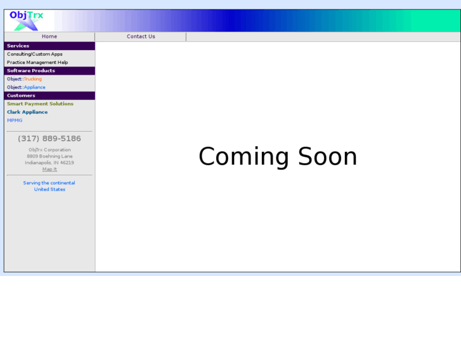Visit Clark Appliance customer link

(x=27, y=112)
